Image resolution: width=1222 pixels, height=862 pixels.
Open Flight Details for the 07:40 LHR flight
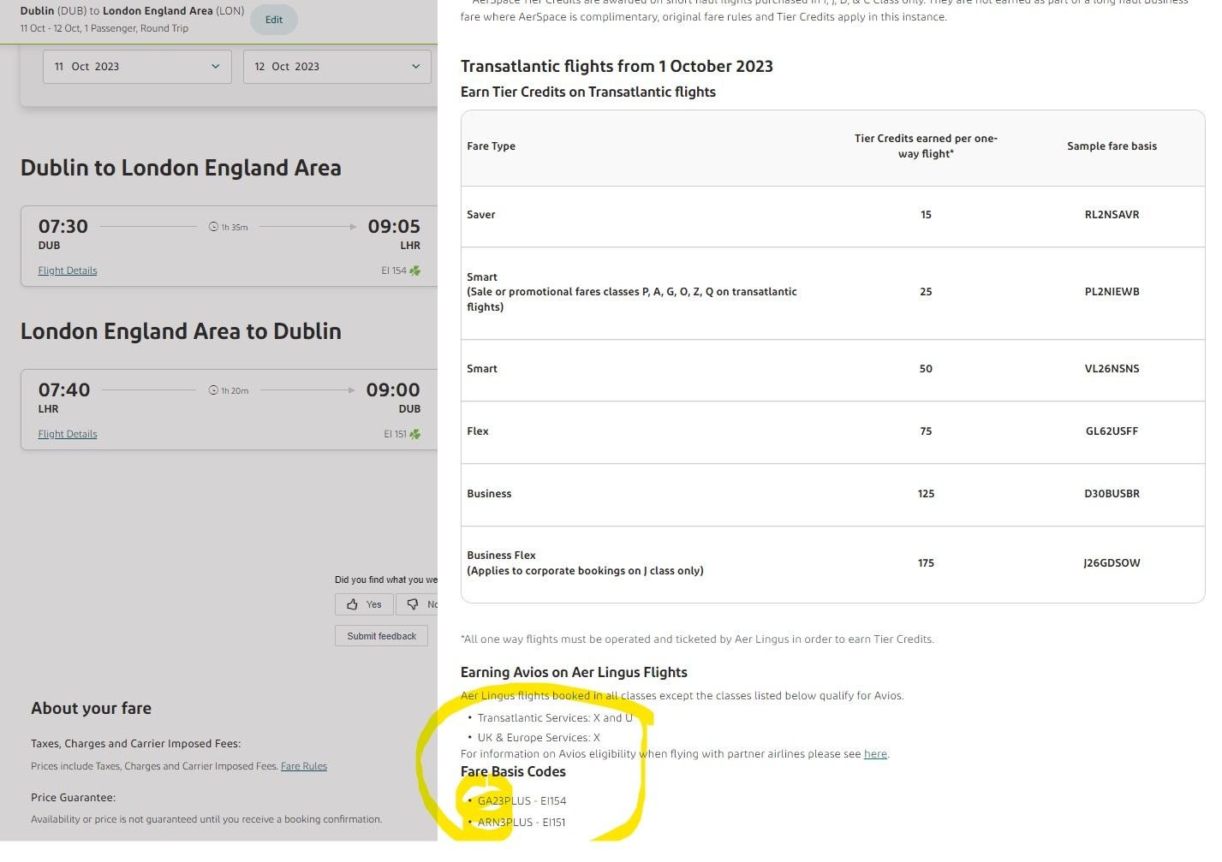coord(68,434)
